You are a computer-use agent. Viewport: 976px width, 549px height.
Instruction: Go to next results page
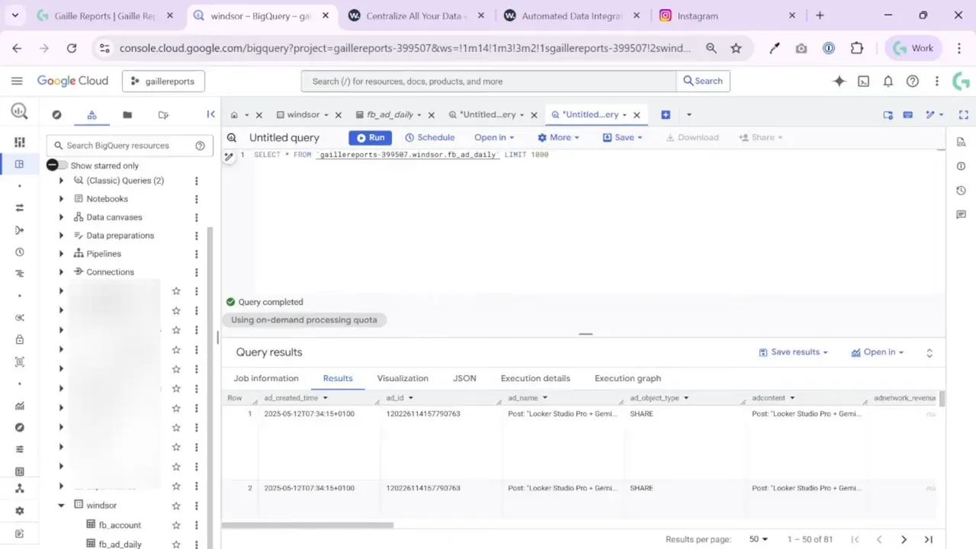coord(904,539)
